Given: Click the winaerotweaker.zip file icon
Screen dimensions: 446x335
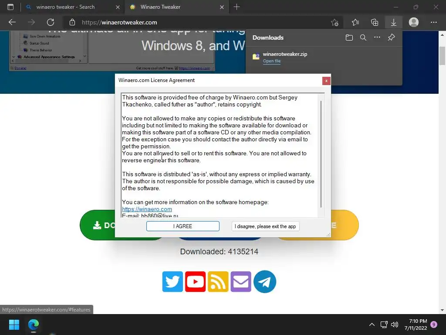Looking at the screenshot, I should click(256, 56).
